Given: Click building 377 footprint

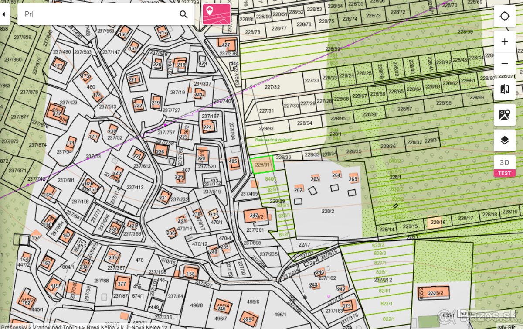Looking at the screenshot, I should click(x=122, y=284).
